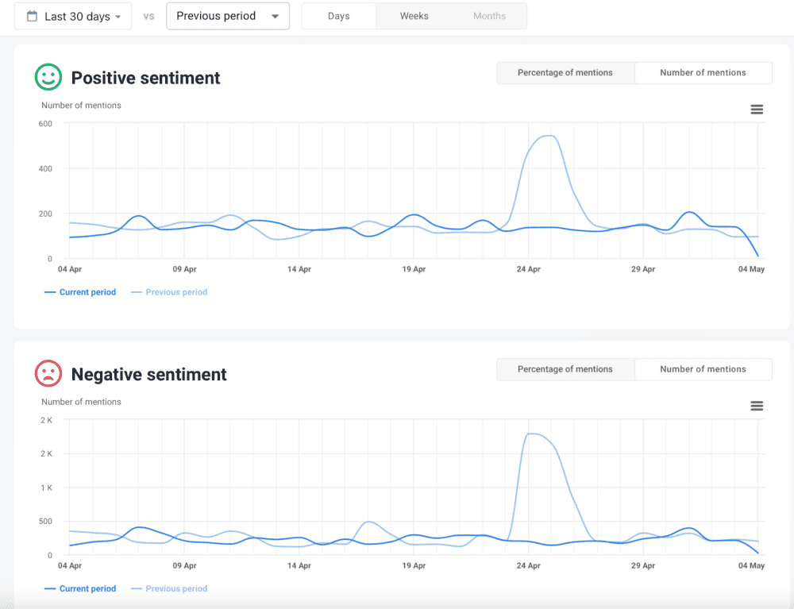Open the Last 30 days date range picker
Viewport: 794px width, 609px height.
click(x=73, y=16)
